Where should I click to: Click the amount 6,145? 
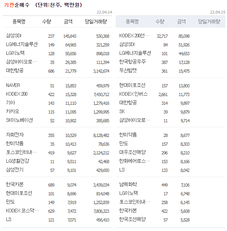(x=185, y=202)
